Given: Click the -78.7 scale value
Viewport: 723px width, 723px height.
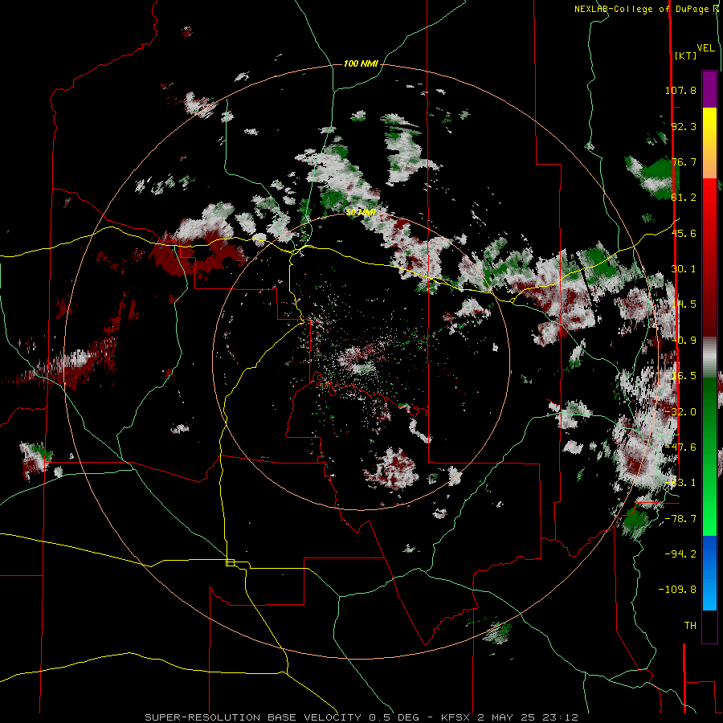Looking at the screenshot, I should (680, 519).
